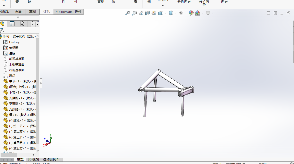The height and width of the screenshot is (164, 294).
Task: Click the View Orientation cube icon
Action: 161,13
